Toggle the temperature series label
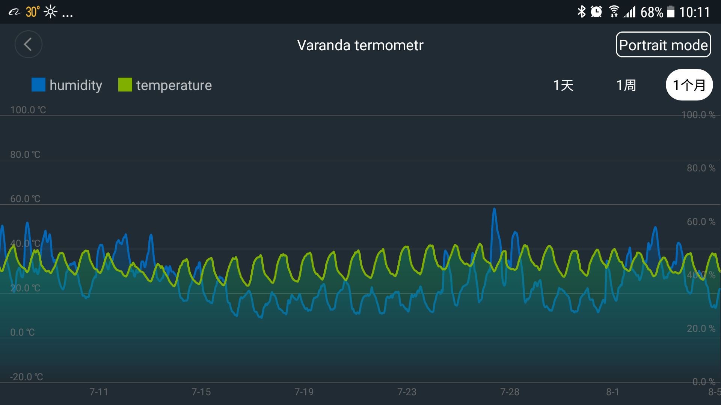The width and height of the screenshot is (721, 405). point(174,85)
